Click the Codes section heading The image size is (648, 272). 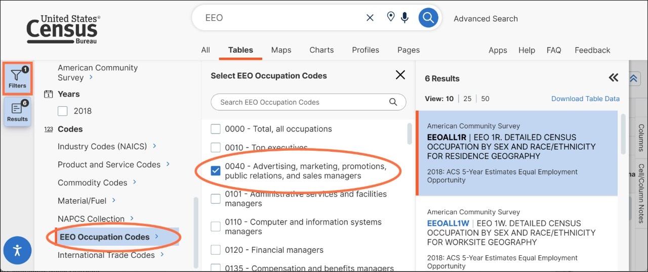pyautogui.click(x=70, y=129)
